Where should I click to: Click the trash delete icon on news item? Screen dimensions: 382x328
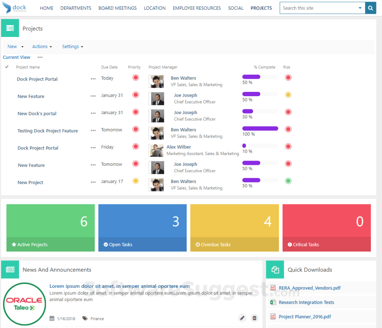tap(254, 318)
